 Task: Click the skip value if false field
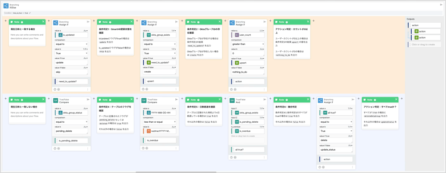point(71,72)
